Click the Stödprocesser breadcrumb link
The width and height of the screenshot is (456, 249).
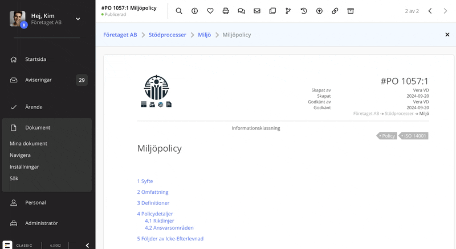[x=167, y=35]
